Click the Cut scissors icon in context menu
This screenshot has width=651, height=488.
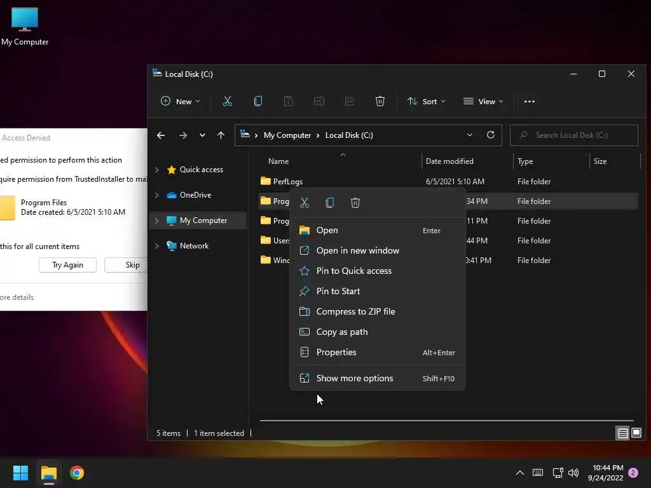[305, 203]
